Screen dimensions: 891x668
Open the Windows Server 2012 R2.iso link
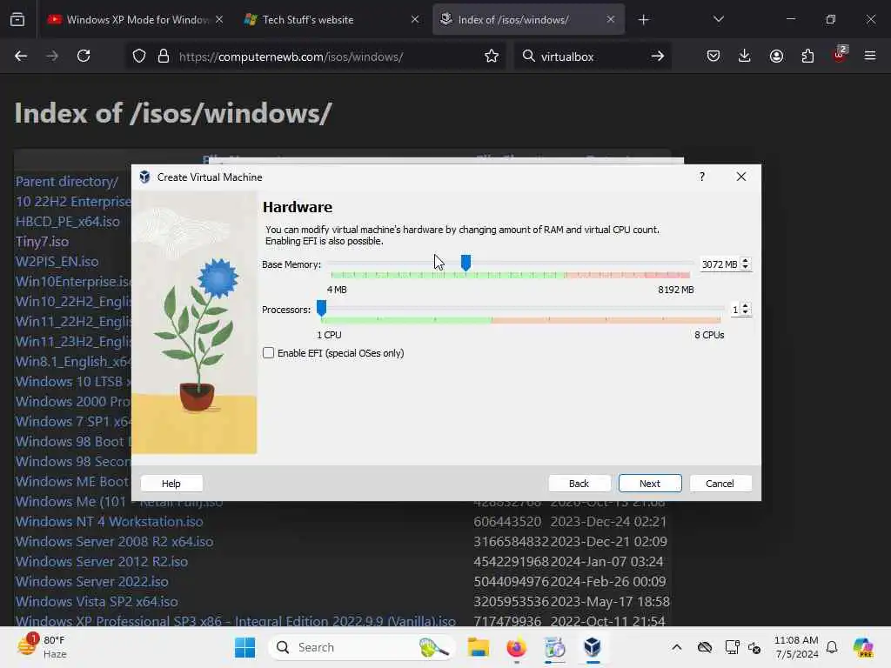coord(102,561)
